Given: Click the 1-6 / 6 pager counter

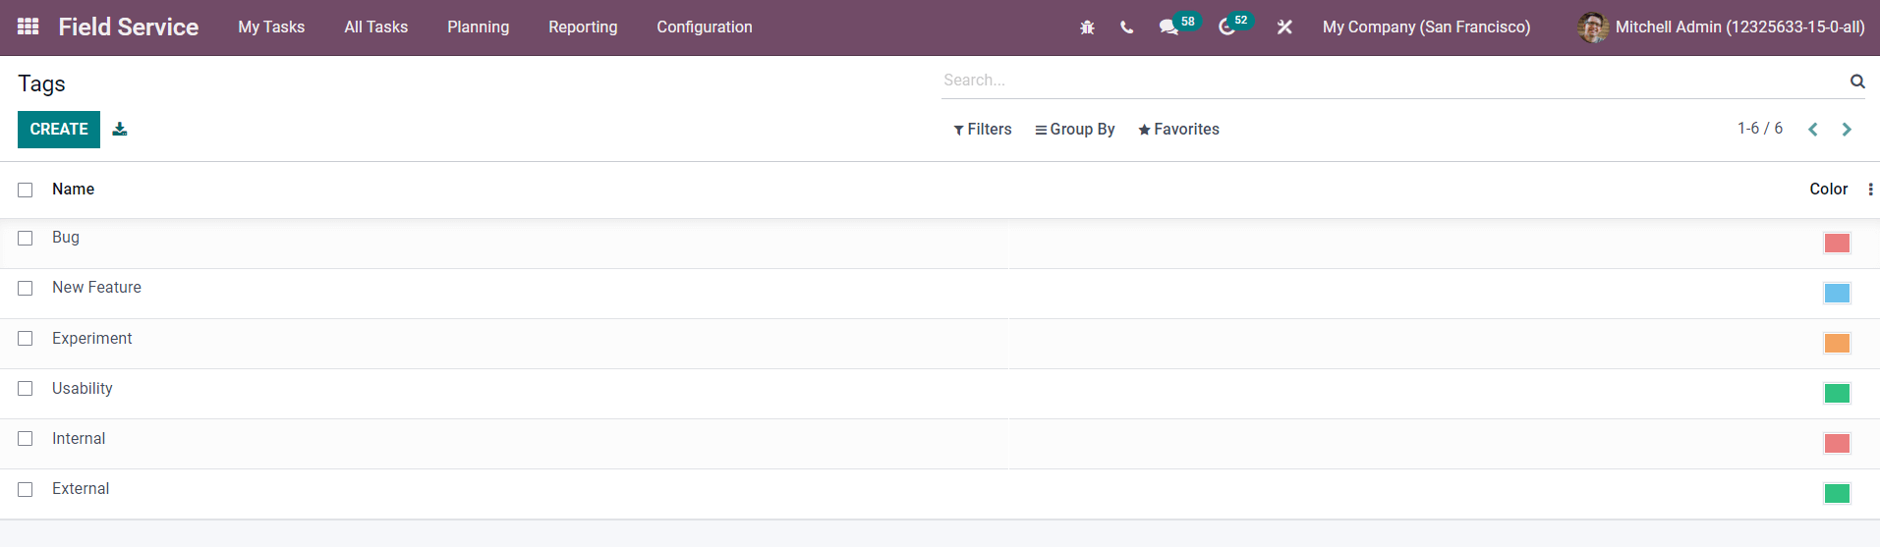Looking at the screenshot, I should click(1759, 129).
